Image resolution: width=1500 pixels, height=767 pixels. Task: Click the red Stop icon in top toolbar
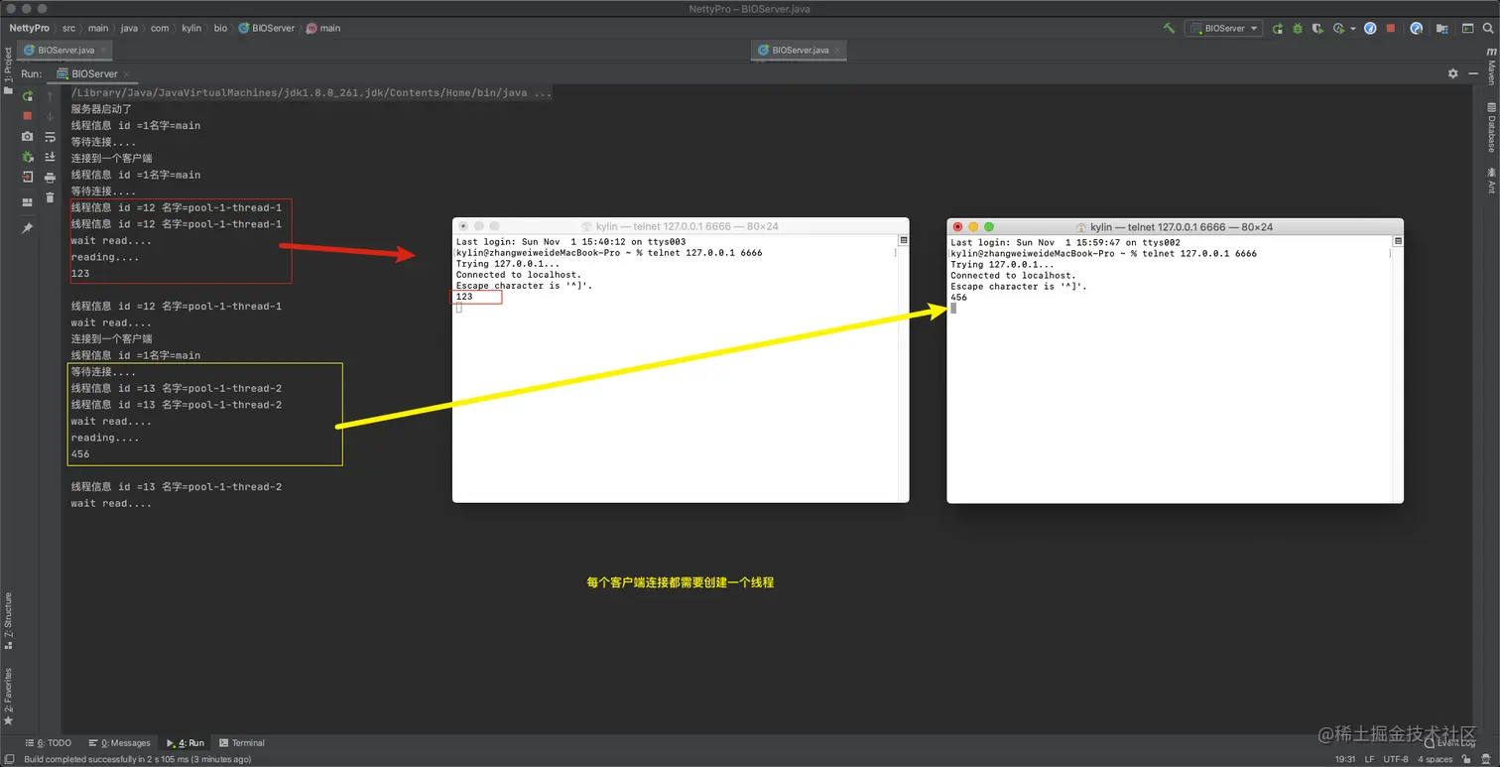[x=1391, y=29]
